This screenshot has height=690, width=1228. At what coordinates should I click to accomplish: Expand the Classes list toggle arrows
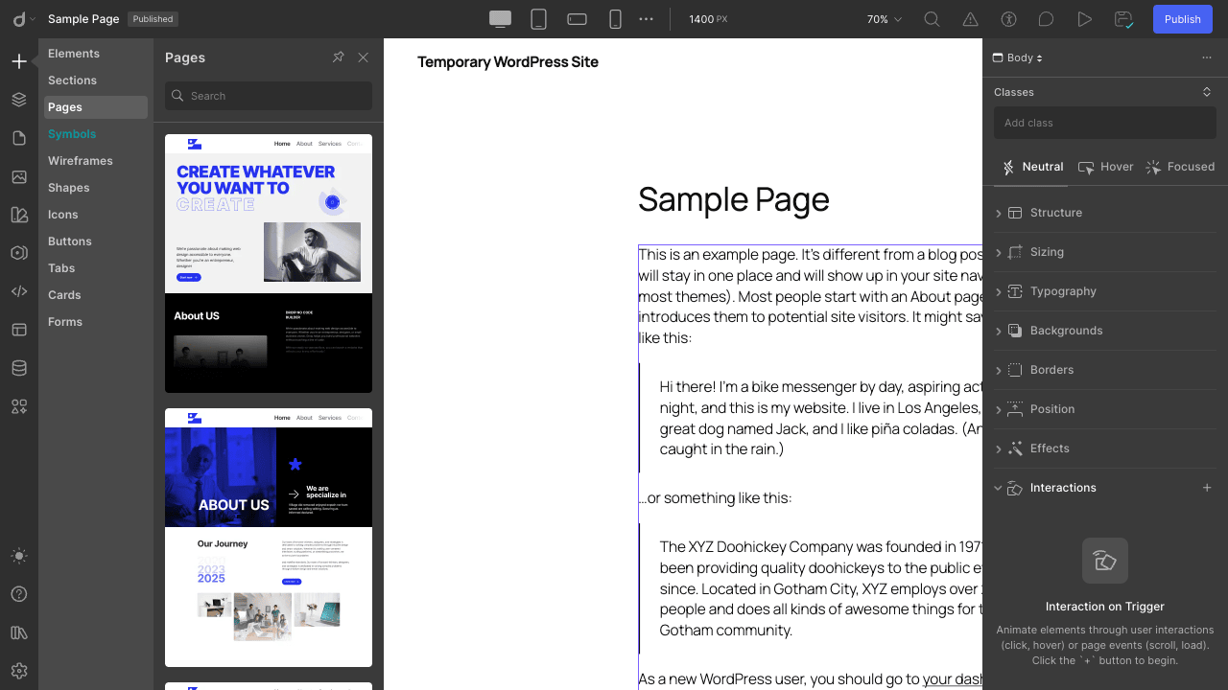tap(1207, 92)
